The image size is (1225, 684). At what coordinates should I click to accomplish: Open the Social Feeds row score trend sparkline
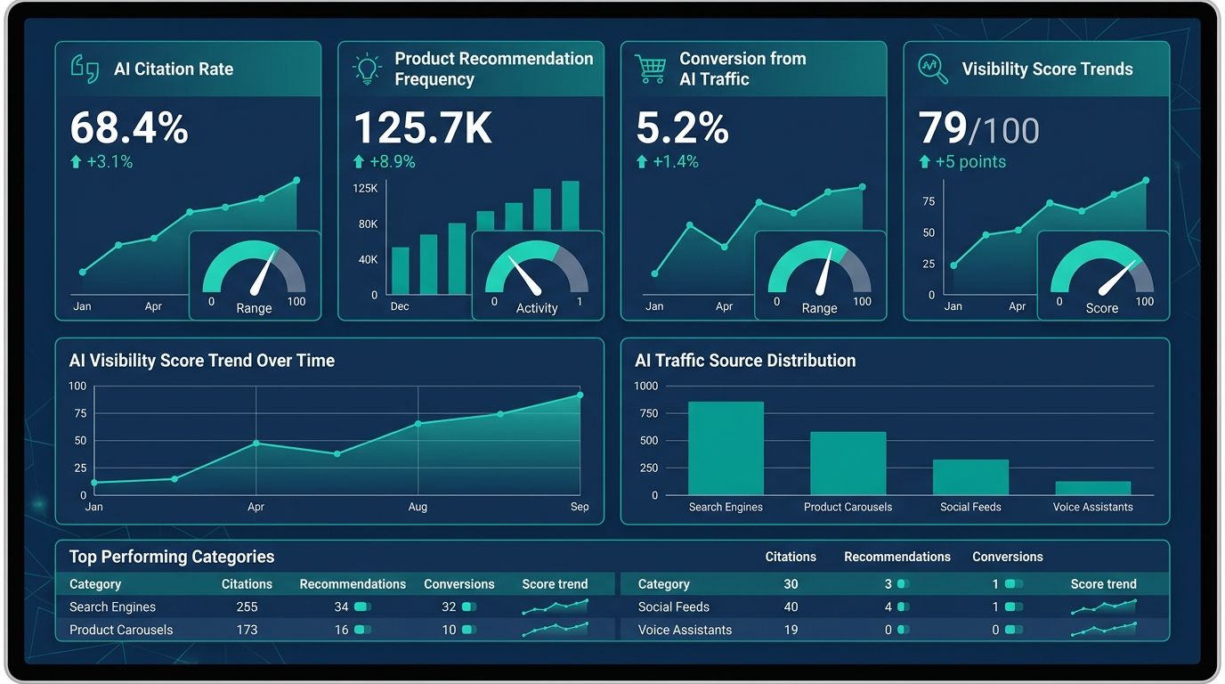click(x=1104, y=607)
